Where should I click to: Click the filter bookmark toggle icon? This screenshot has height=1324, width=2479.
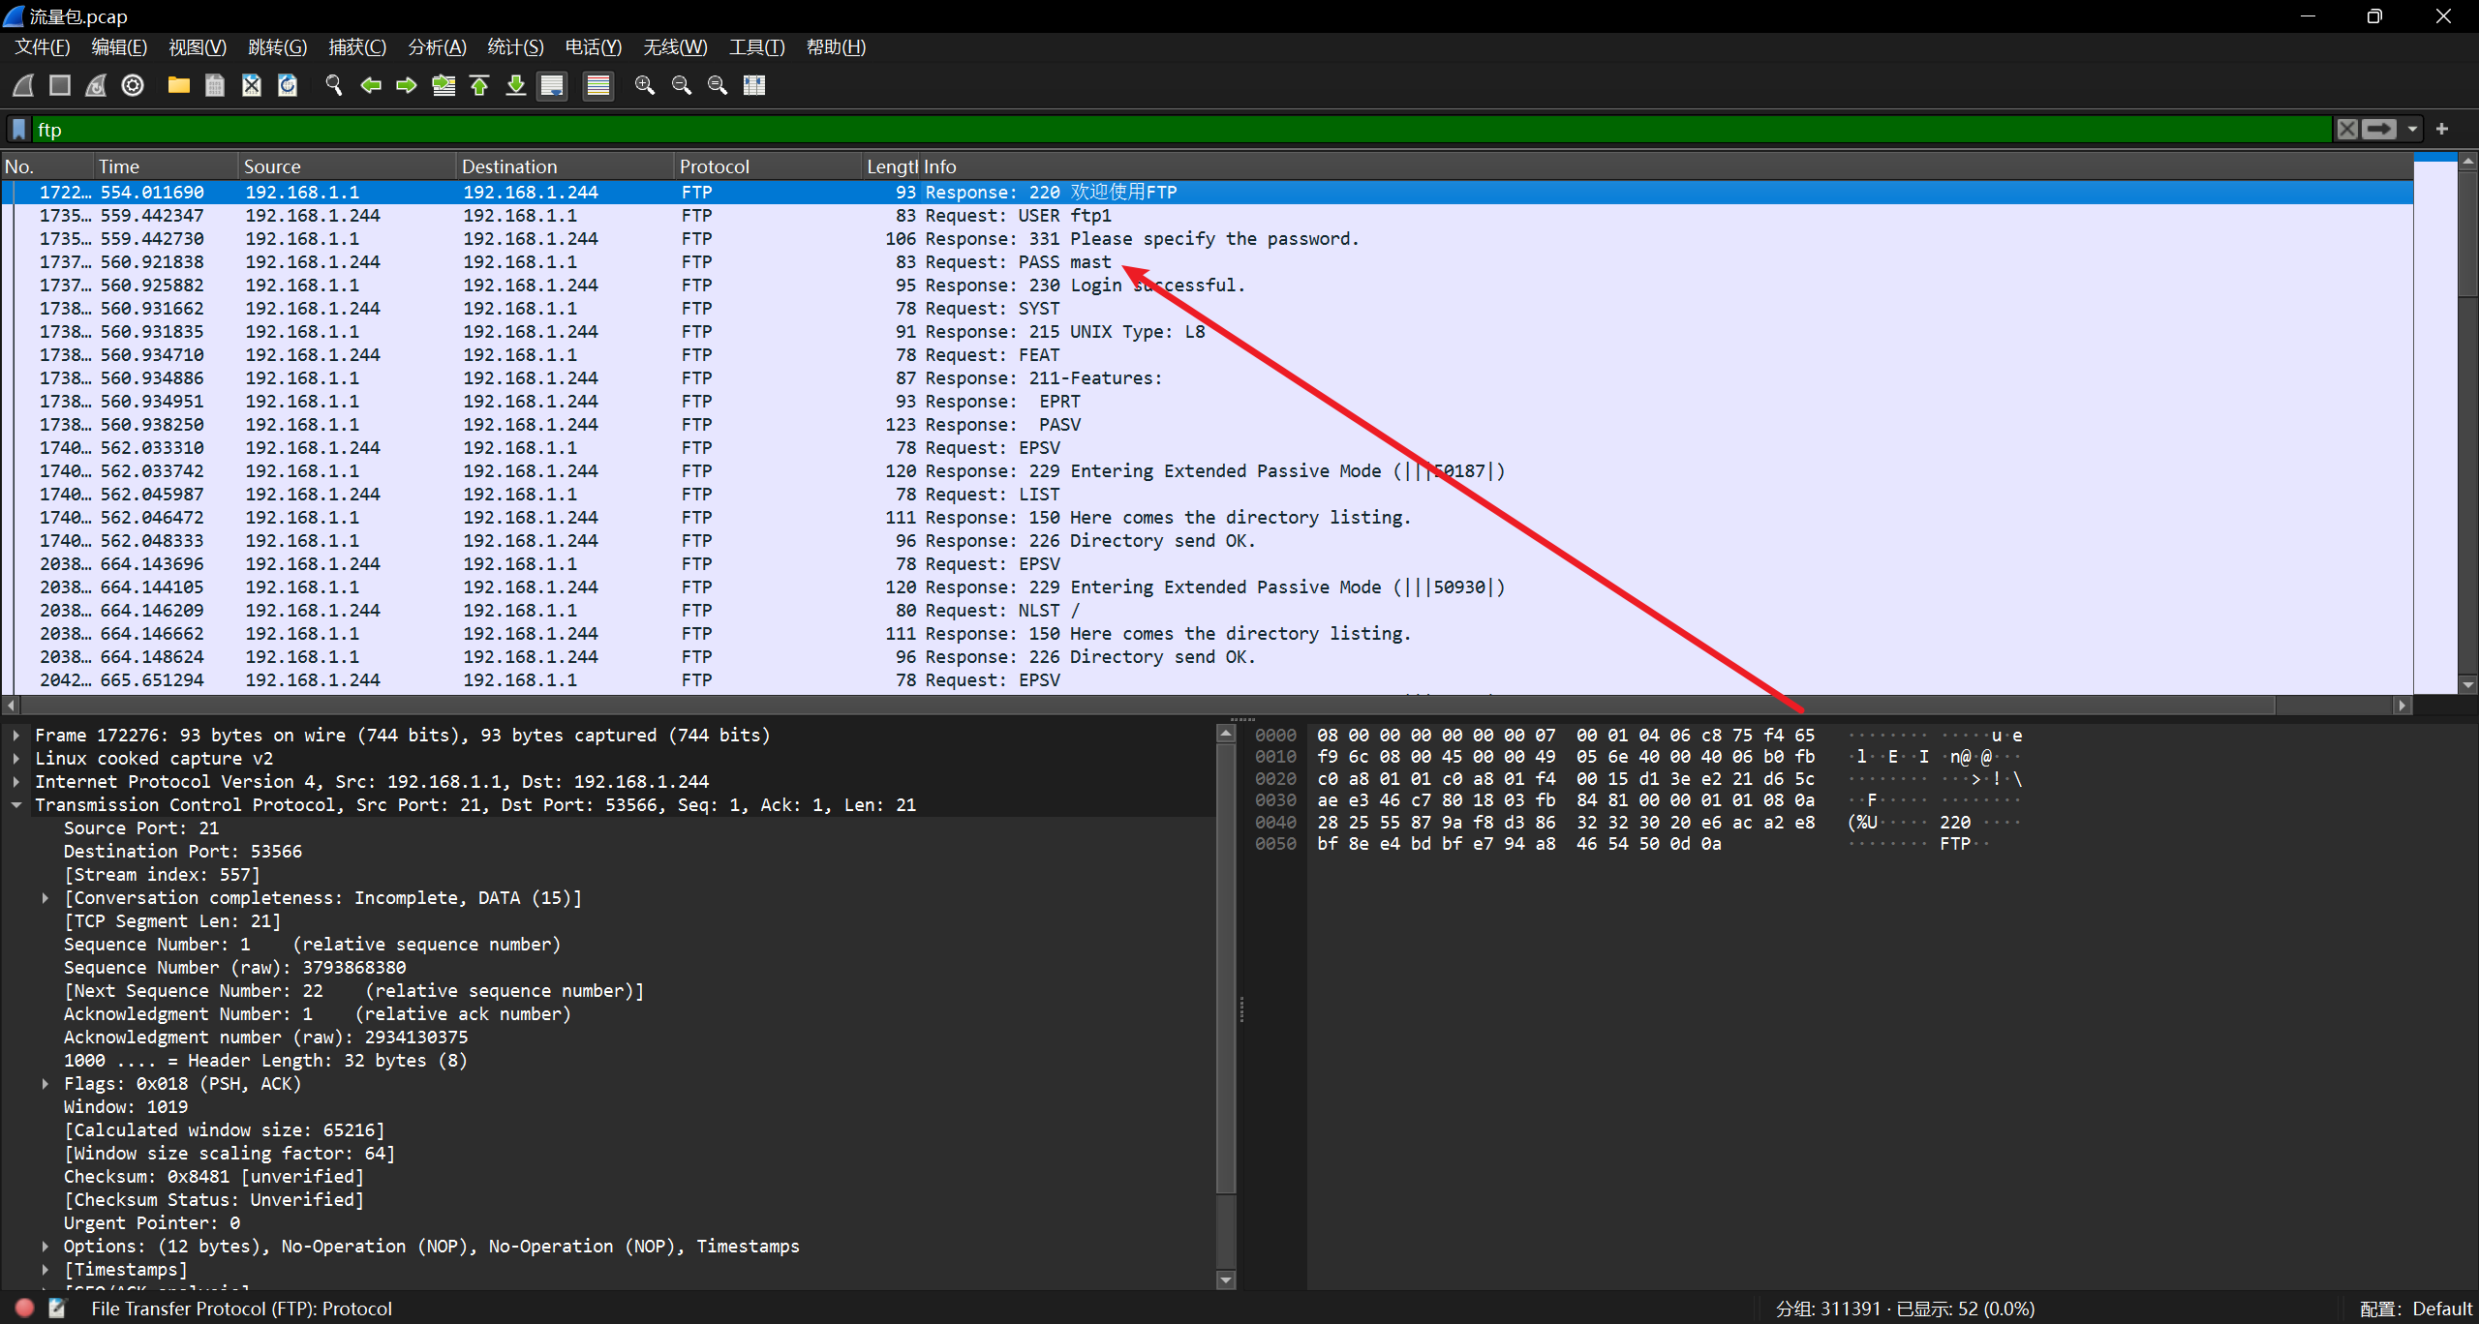pos(18,130)
